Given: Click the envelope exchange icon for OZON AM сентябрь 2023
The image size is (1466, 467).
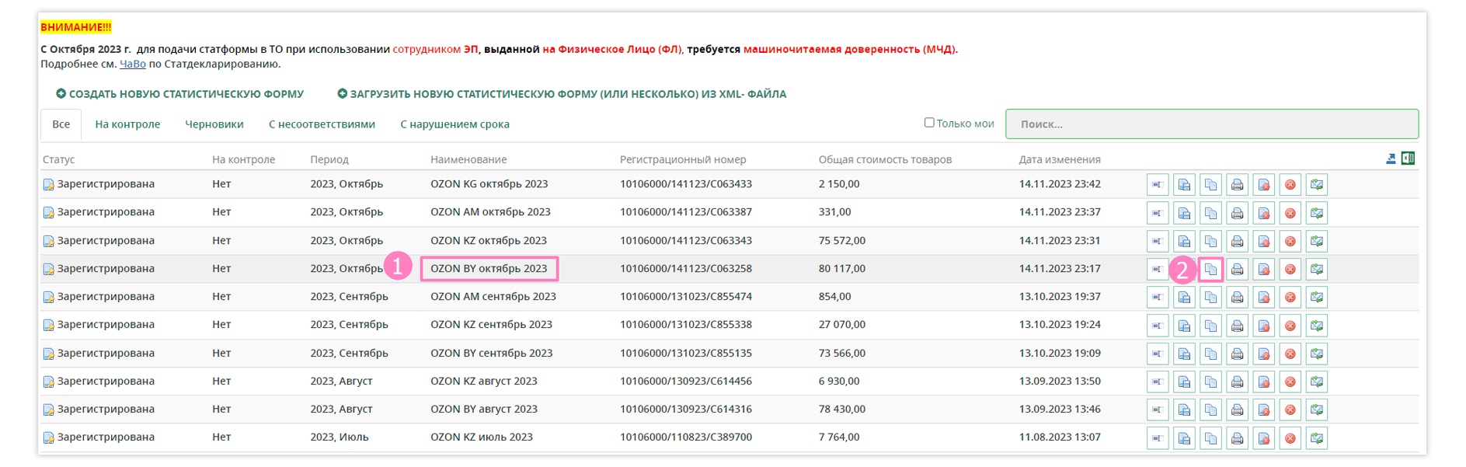Looking at the screenshot, I should (1317, 297).
